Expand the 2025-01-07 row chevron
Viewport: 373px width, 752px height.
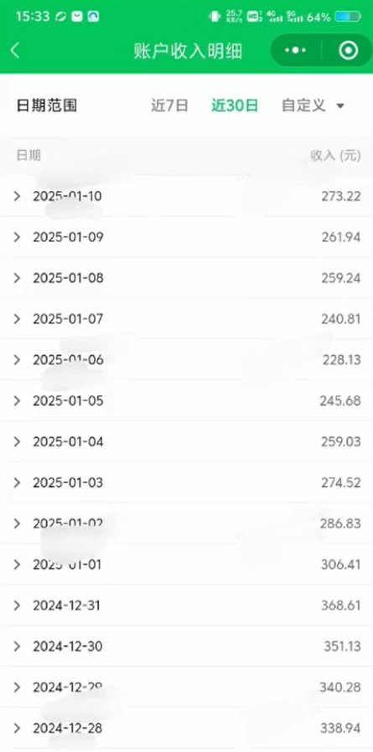[18, 319]
